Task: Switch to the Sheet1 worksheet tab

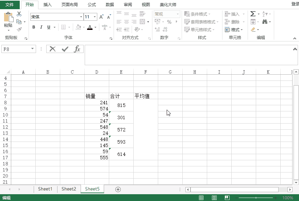Action: click(45, 189)
